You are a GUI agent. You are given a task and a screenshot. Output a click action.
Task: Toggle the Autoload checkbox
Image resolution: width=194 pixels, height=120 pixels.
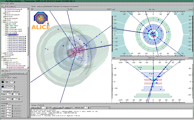(x=74, y=108)
